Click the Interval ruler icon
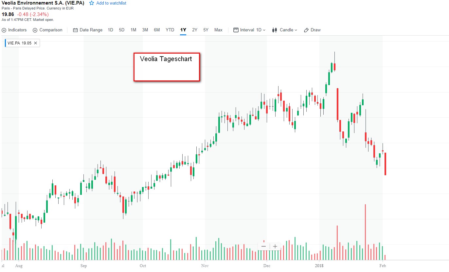449x272 pixels. click(236, 30)
